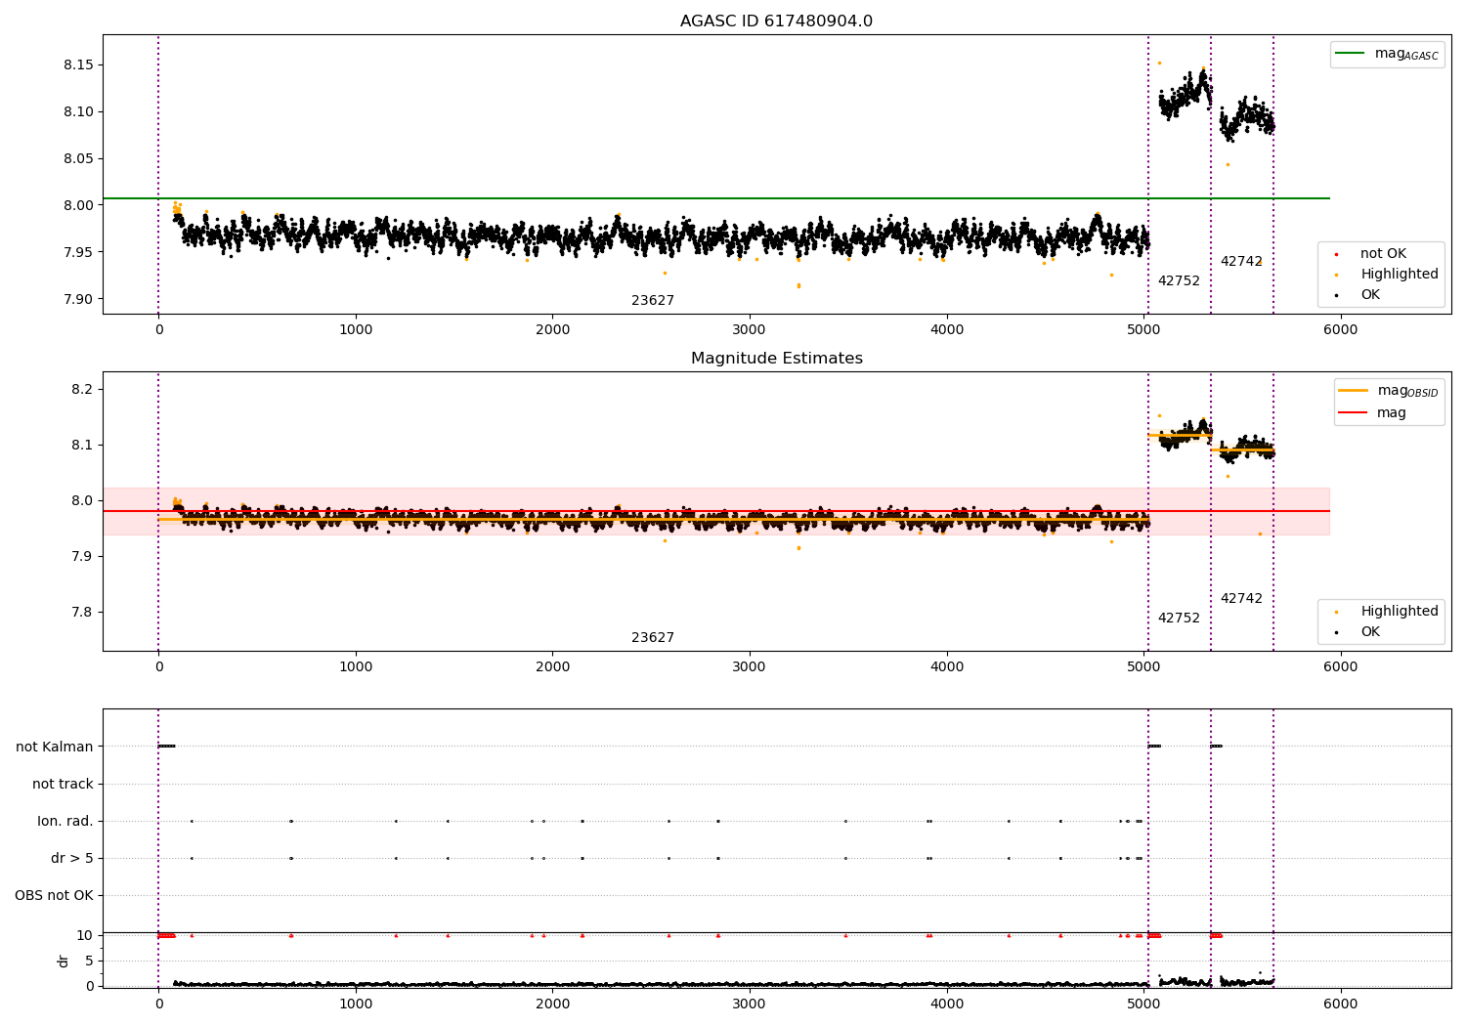Click the 6000 x-tick in the top plot

[x=1341, y=330]
